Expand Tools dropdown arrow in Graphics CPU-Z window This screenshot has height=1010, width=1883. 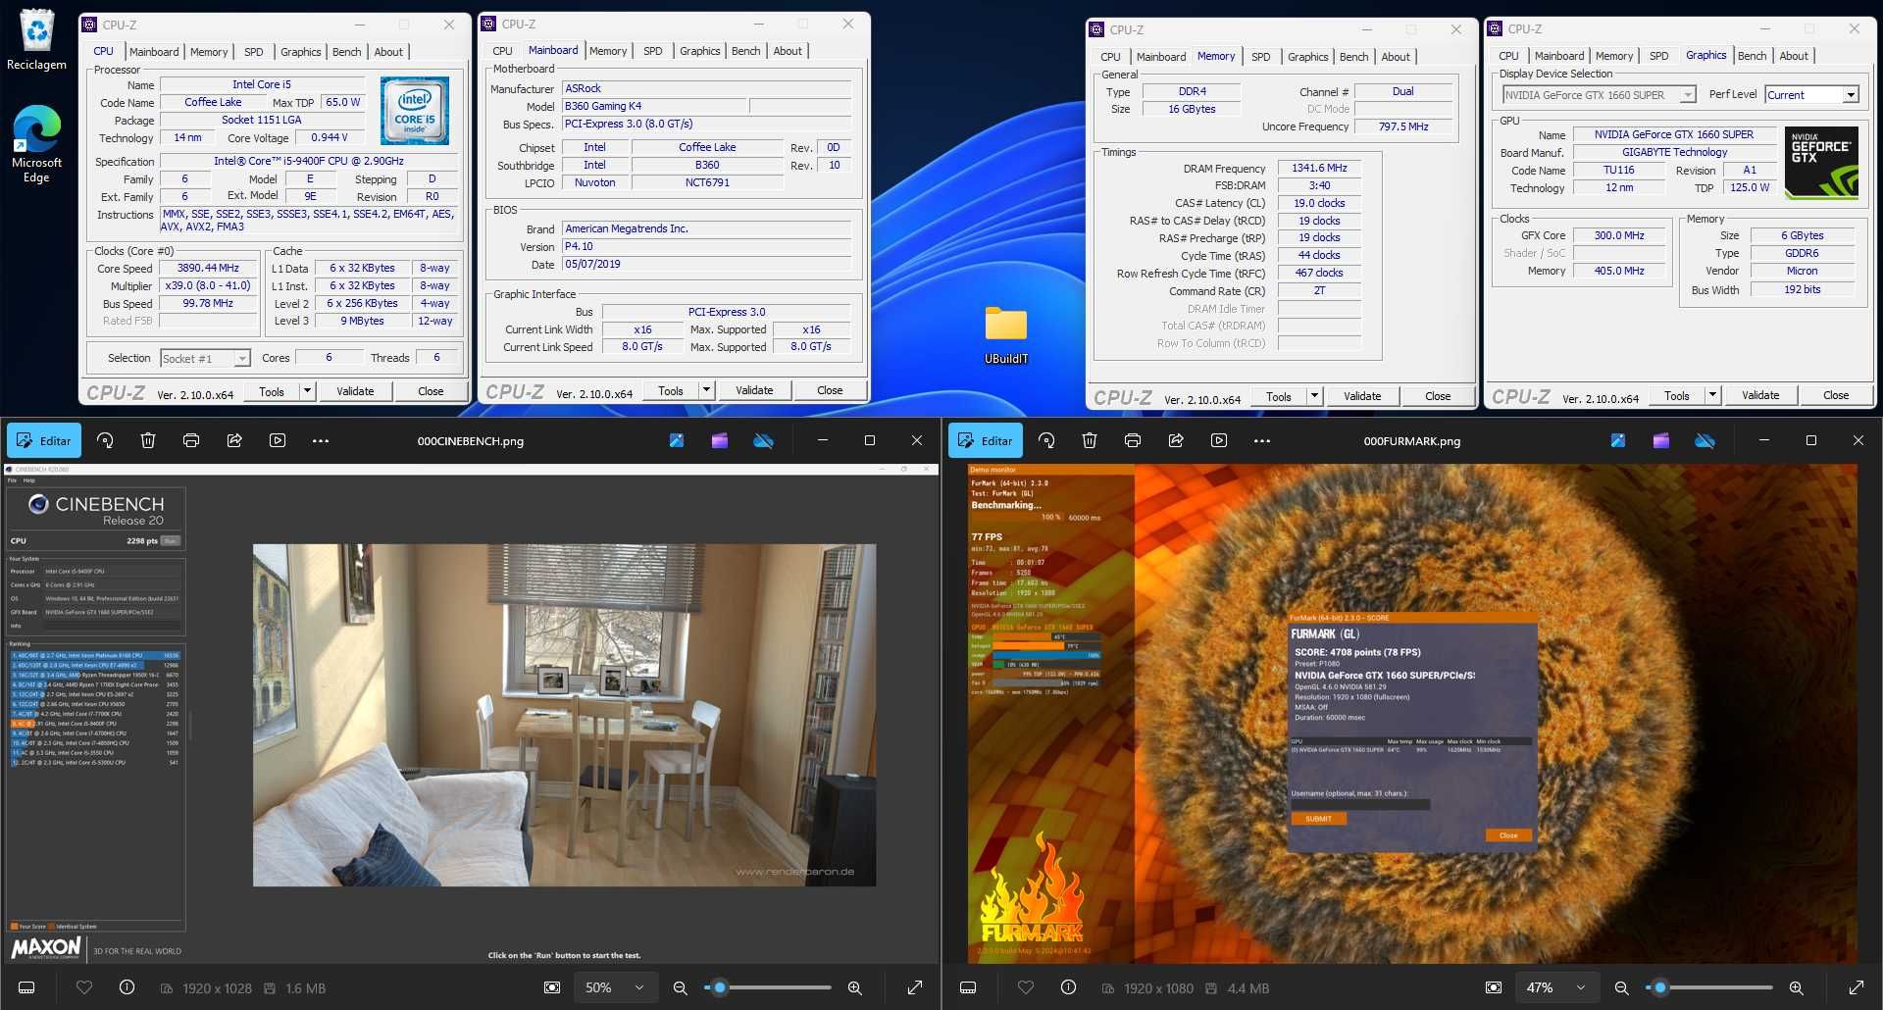[x=1712, y=395]
